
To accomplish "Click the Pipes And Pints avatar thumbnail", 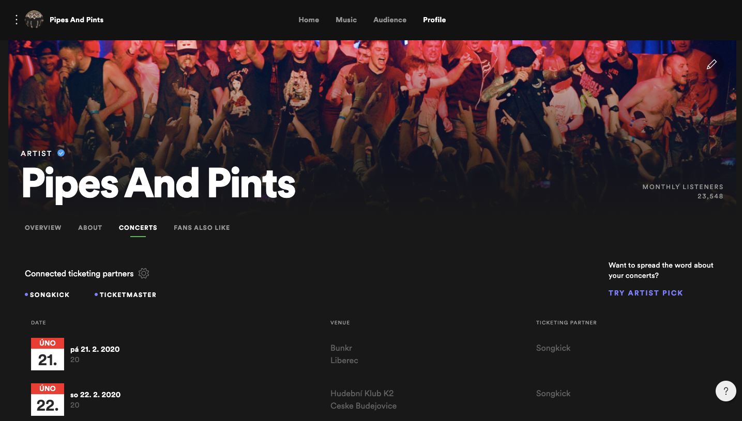I will [x=34, y=20].
